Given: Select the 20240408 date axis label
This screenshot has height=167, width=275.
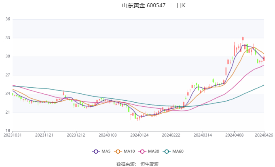Looking at the screenshot, I should click(233, 135).
